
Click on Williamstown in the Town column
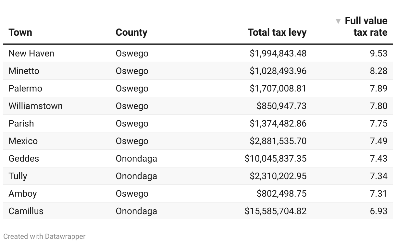click(x=36, y=106)
